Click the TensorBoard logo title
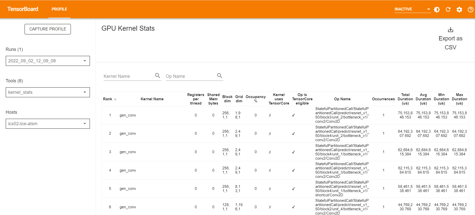 pyautogui.click(x=23, y=9)
